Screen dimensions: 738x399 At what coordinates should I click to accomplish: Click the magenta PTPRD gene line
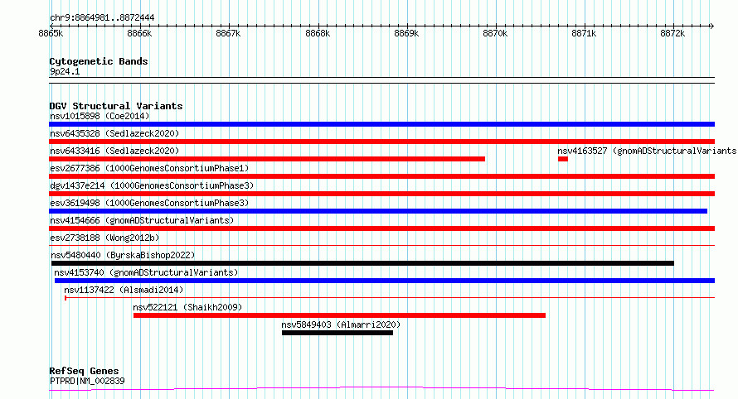pos(381,389)
